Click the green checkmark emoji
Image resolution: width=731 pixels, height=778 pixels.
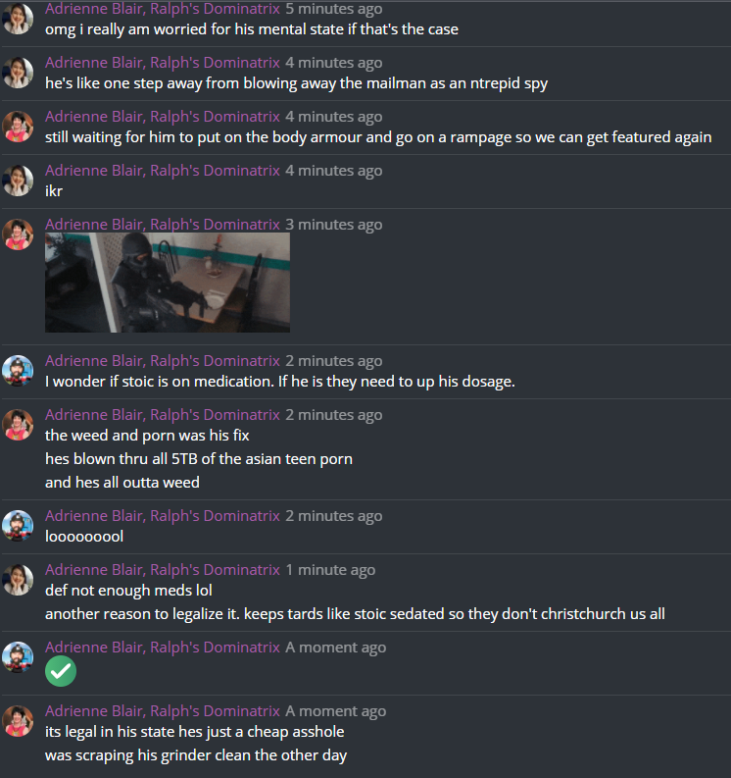[x=61, y=671]
